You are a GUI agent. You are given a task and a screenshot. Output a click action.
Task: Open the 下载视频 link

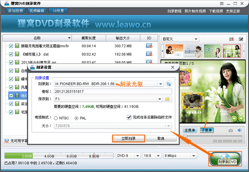tap(216, 11)
